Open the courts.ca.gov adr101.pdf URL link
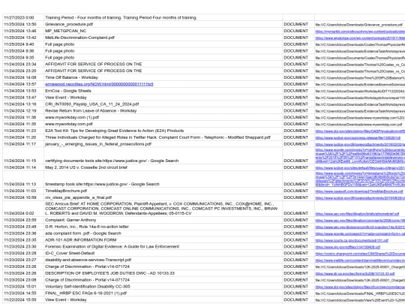Screen dimensions: 405x304 (352, 240)
